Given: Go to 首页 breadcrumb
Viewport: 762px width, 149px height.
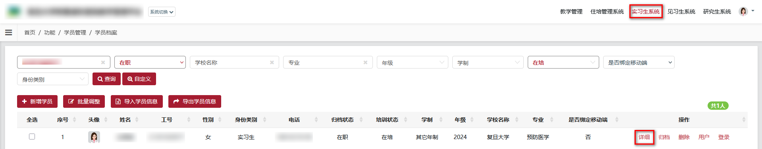Looking at the screenshot, I should [30, 32].
